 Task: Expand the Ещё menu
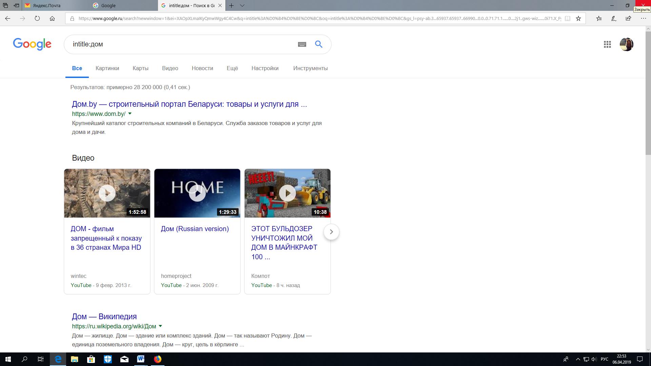232,68
